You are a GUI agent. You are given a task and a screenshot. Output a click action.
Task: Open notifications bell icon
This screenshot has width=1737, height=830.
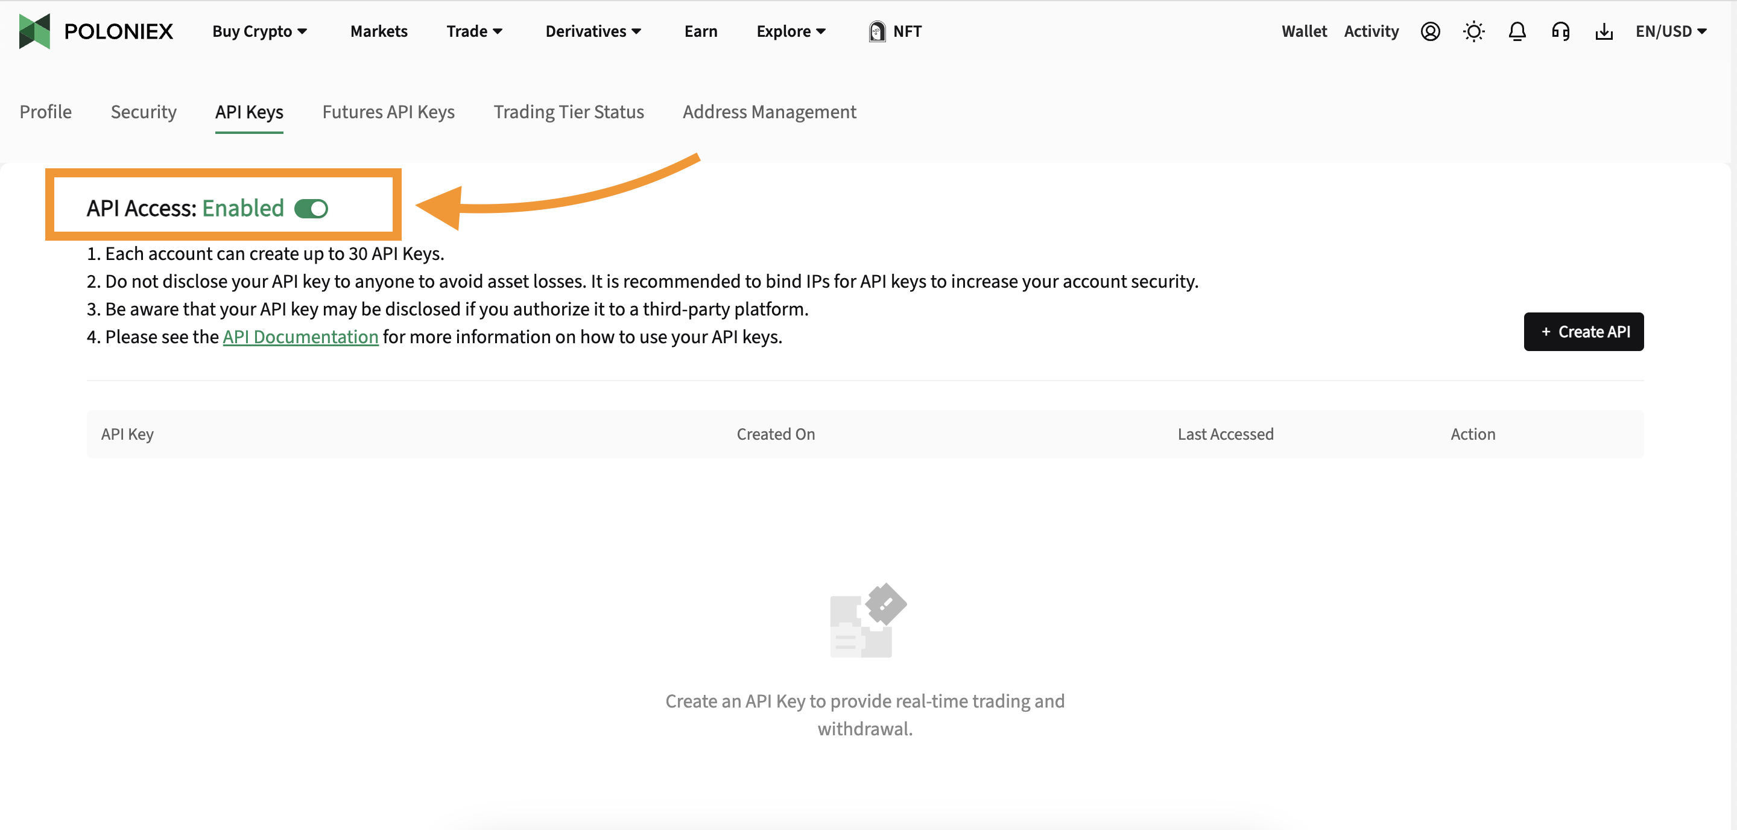[1516, 31]
